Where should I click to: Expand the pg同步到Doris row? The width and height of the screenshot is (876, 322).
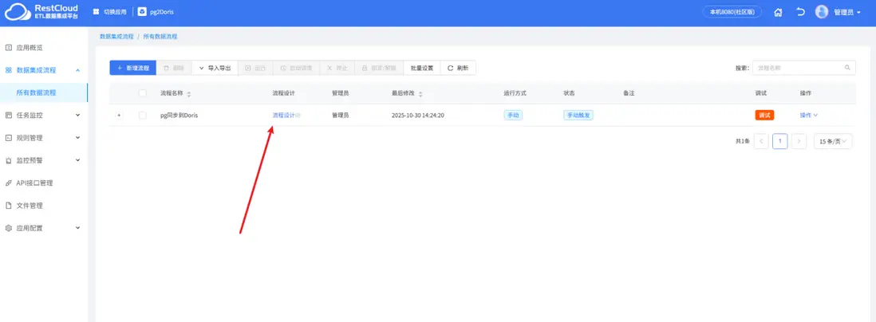point(118,116)
